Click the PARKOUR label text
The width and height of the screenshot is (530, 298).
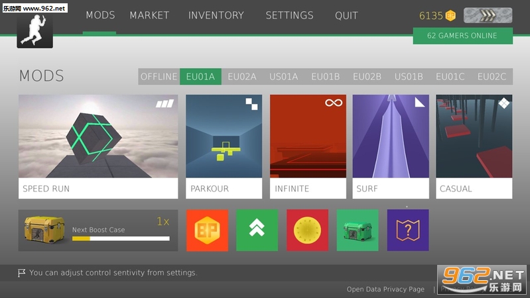click(x=210, y=189)
